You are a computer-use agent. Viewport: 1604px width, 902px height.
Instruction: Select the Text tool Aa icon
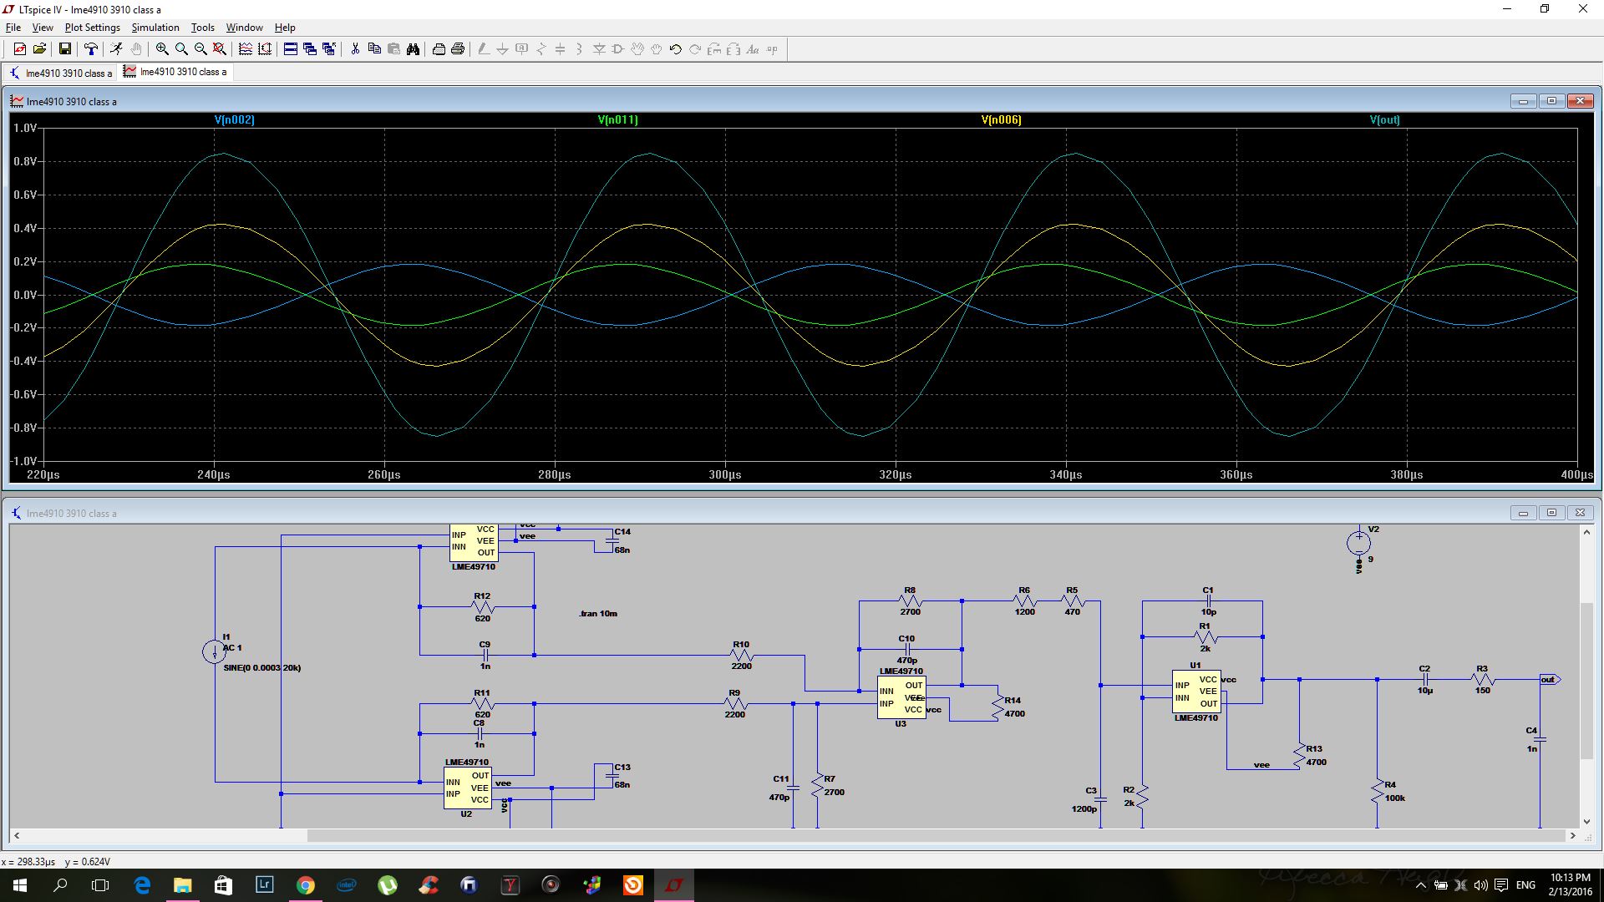tap(753, 49)
